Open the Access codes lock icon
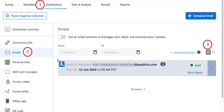The width and height of the screenshot is (224, 112). coord(8,82)
